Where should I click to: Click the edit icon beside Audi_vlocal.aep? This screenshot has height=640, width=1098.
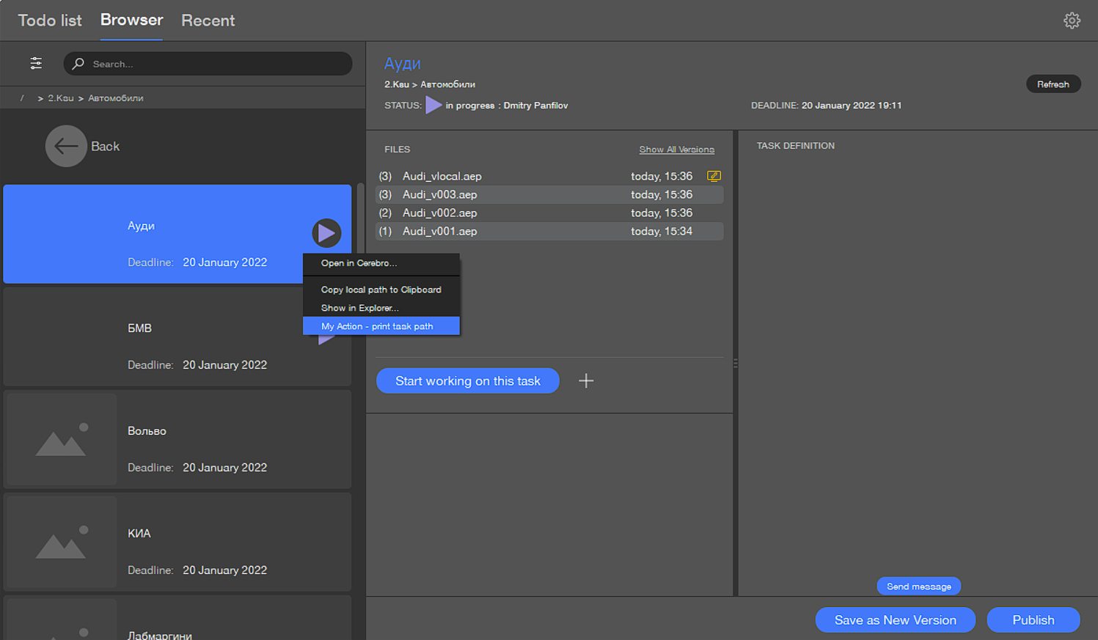point(714,176)
